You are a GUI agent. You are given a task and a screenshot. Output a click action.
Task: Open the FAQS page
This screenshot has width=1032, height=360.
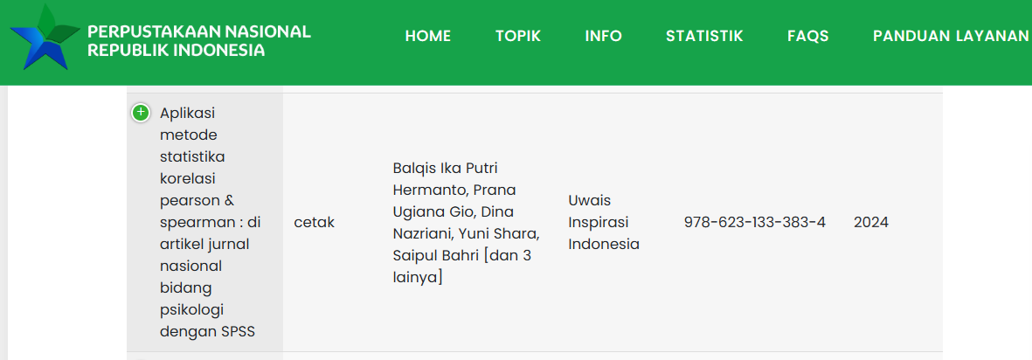tap(807, 36)
